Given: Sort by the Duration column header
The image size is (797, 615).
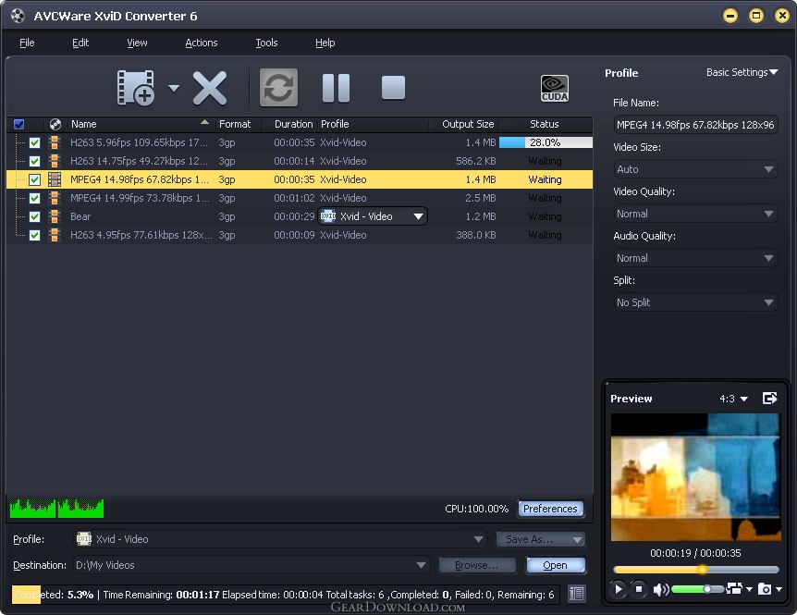Looking at the screenshot, I should click(x=293, y=124).
